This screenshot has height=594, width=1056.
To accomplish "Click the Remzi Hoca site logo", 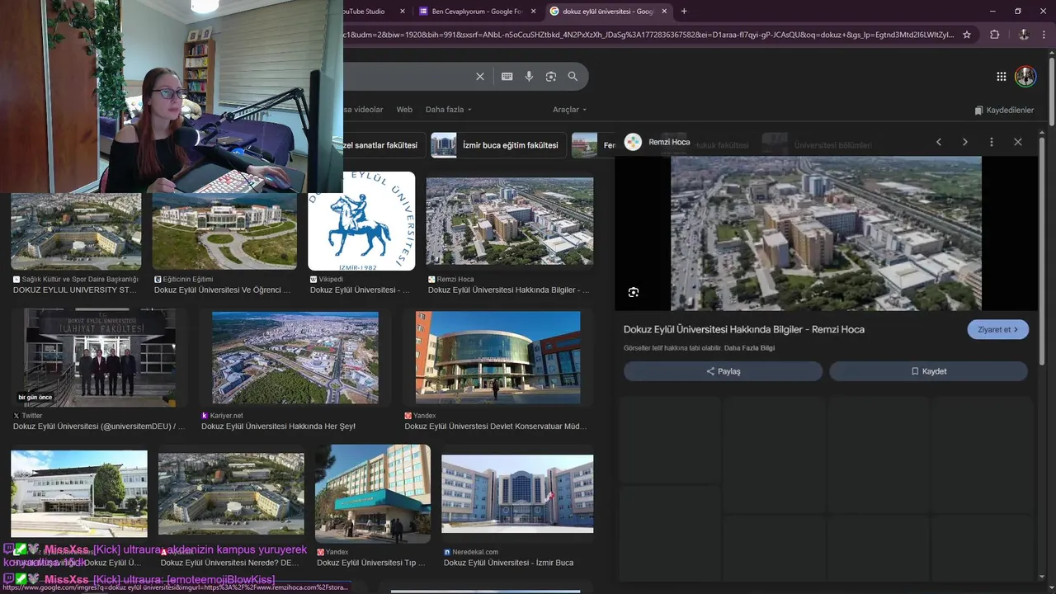I will 633,142.
